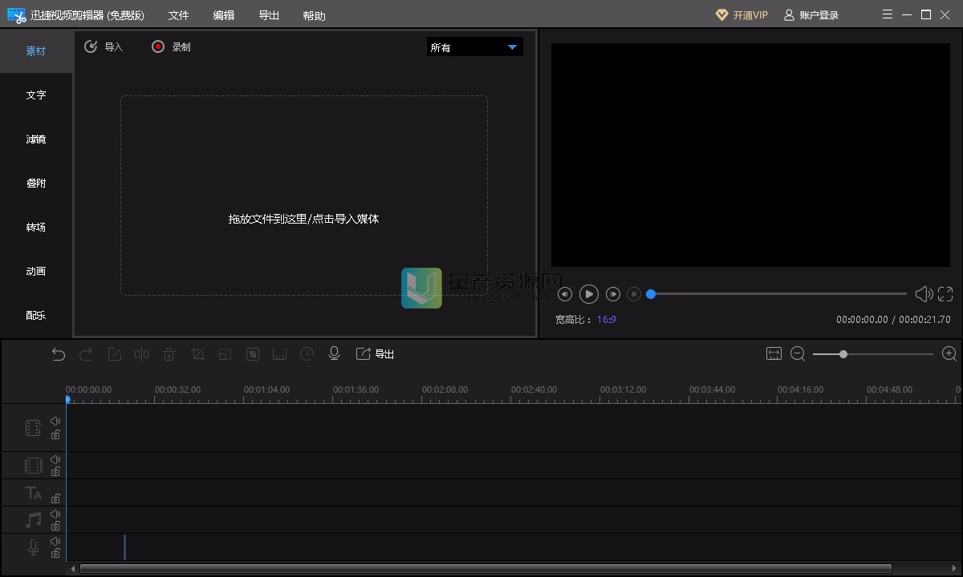
Task: Lock the main video track
Action: coord(55,434)
